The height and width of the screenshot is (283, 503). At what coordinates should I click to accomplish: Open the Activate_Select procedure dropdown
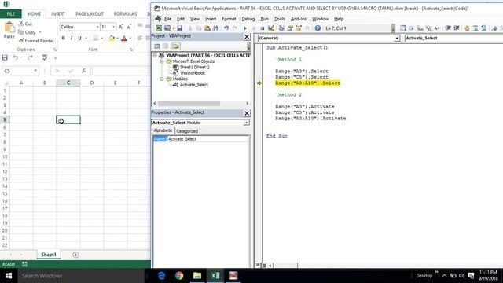click(x=453, y=39)
